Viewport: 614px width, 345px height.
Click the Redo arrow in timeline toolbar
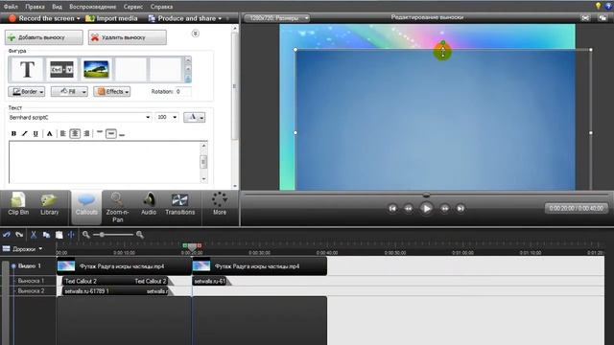19,235
